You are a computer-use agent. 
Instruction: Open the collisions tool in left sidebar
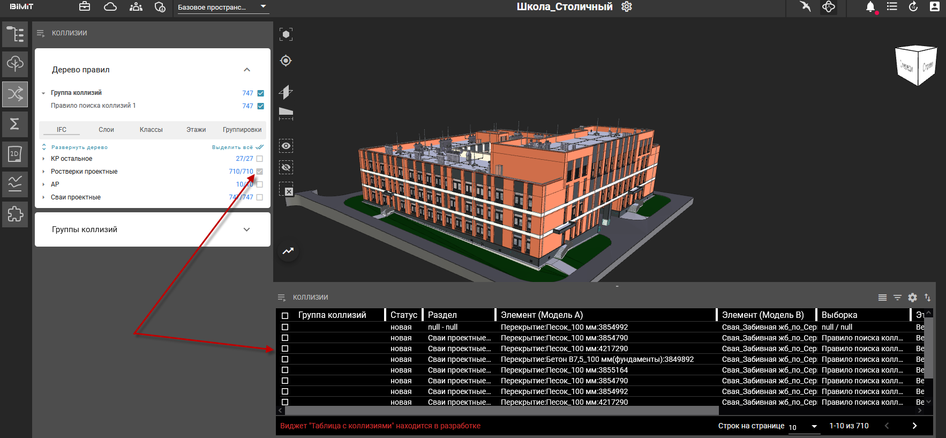tap(15, 94)
